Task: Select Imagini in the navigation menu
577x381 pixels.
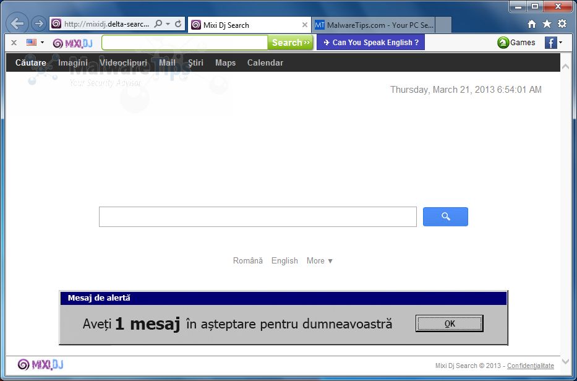Action: pyautogui.click(x=73, y=62)
